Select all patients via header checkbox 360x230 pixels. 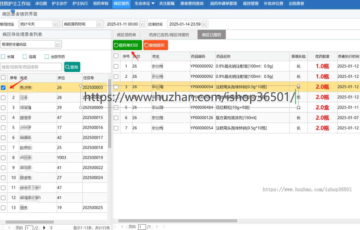pos(3,77)
